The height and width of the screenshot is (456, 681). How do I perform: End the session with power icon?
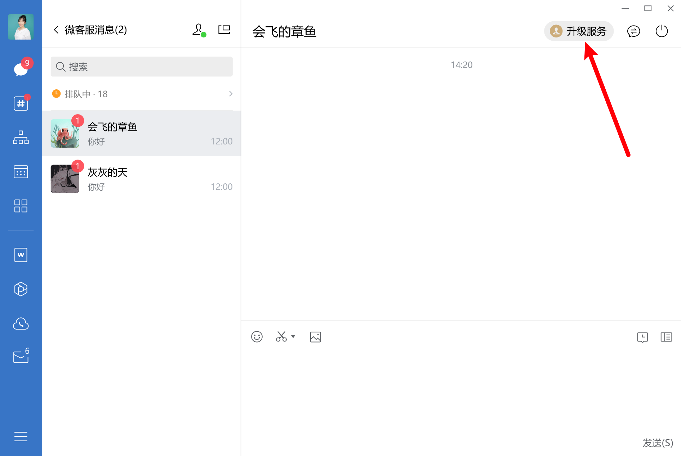[x=662, y=31]
